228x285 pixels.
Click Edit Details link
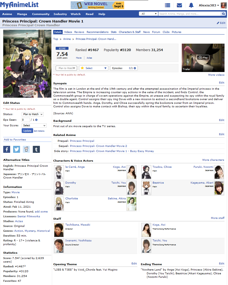39,131
